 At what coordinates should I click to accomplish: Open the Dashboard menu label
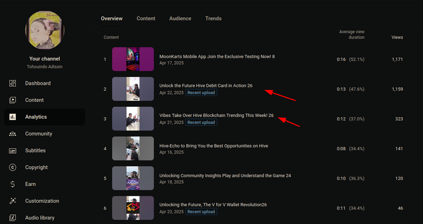pos(38,83)
